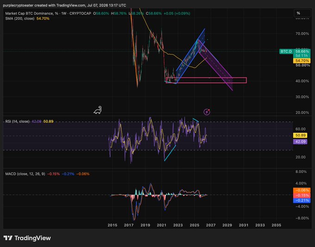Click the MACD legend value −0.15%
The height and width of the screenshot is (247, 315).
coord(53,174)
